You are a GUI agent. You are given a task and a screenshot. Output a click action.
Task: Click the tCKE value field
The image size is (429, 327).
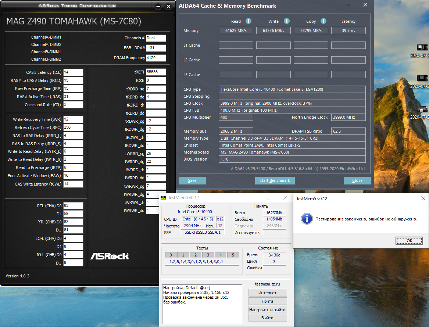coord(155,80)
